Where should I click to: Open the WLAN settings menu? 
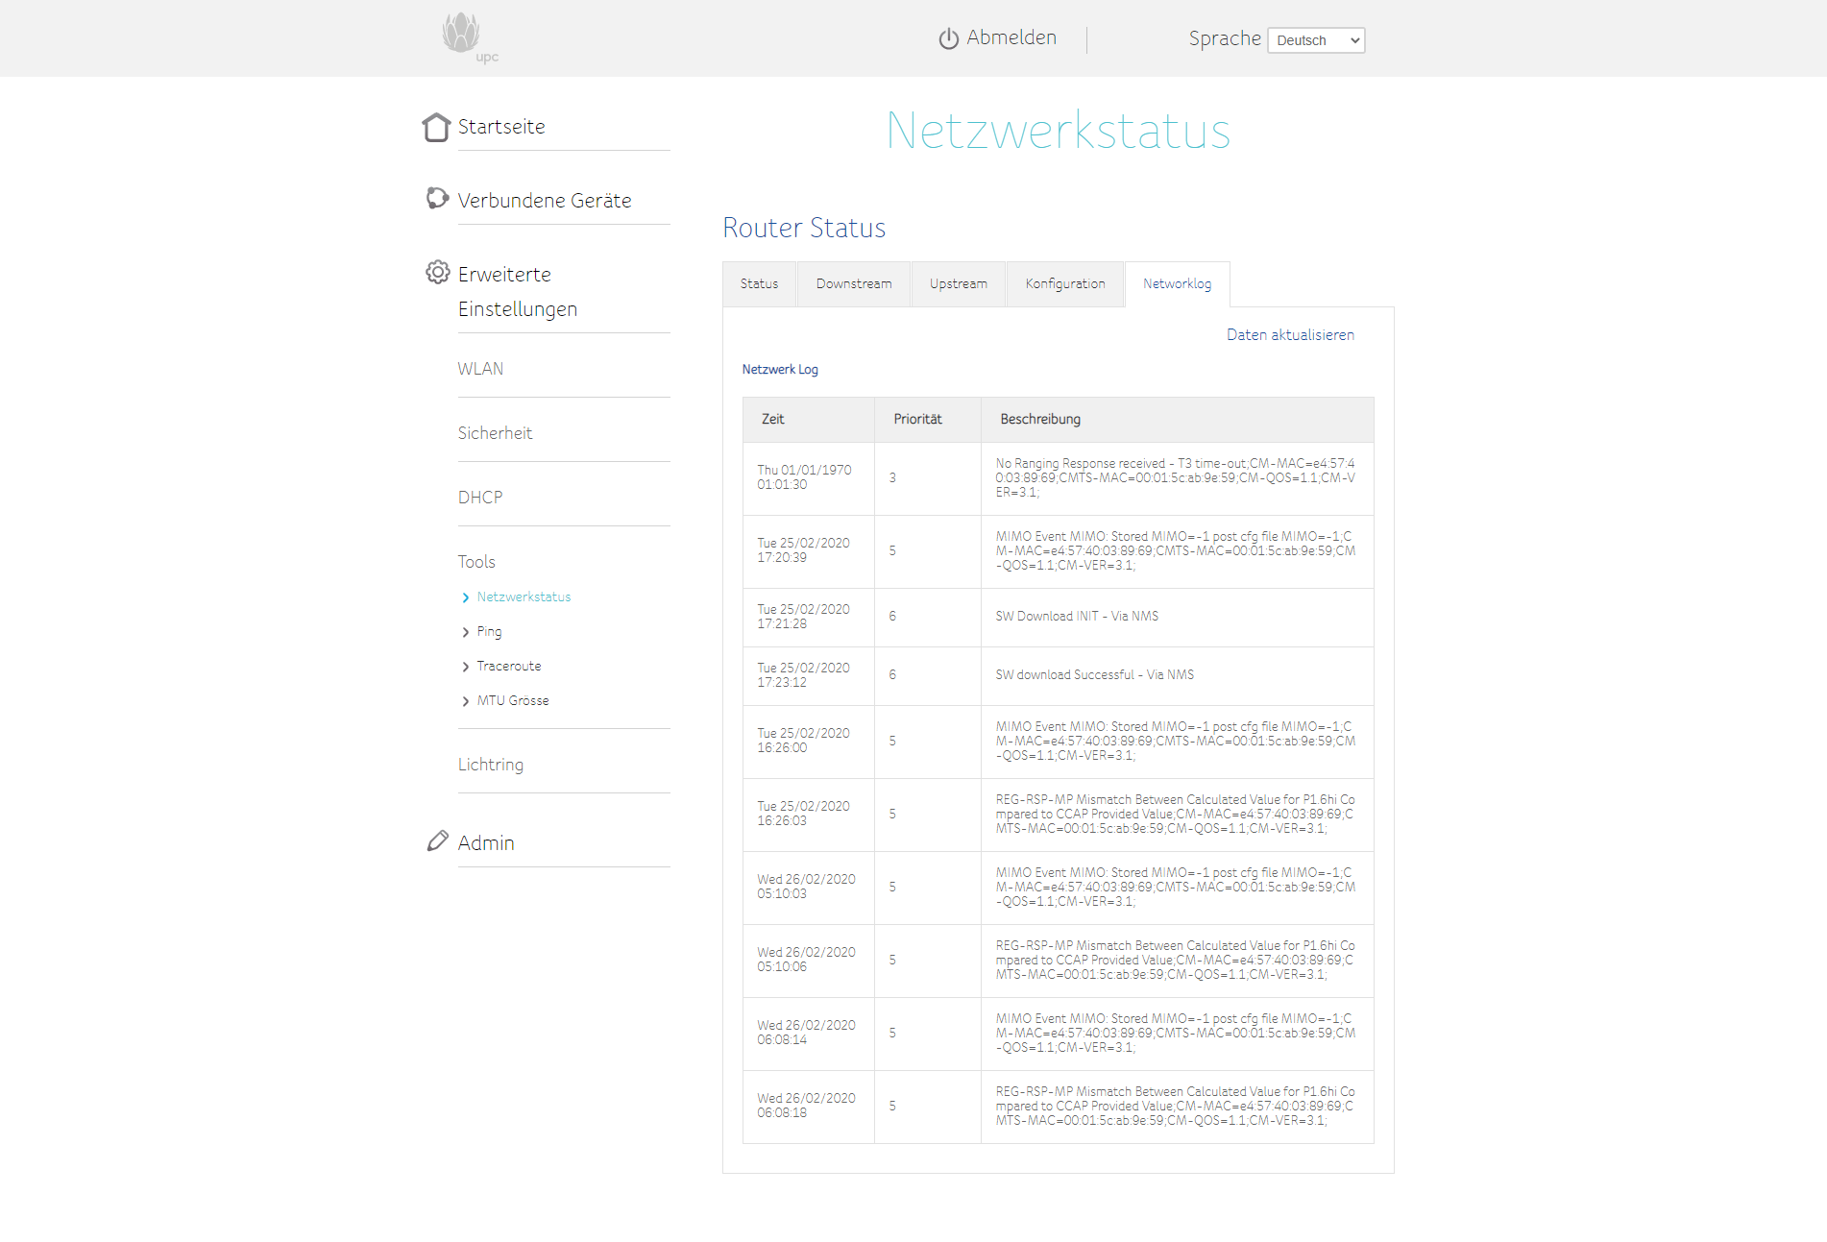click(480, 369)
